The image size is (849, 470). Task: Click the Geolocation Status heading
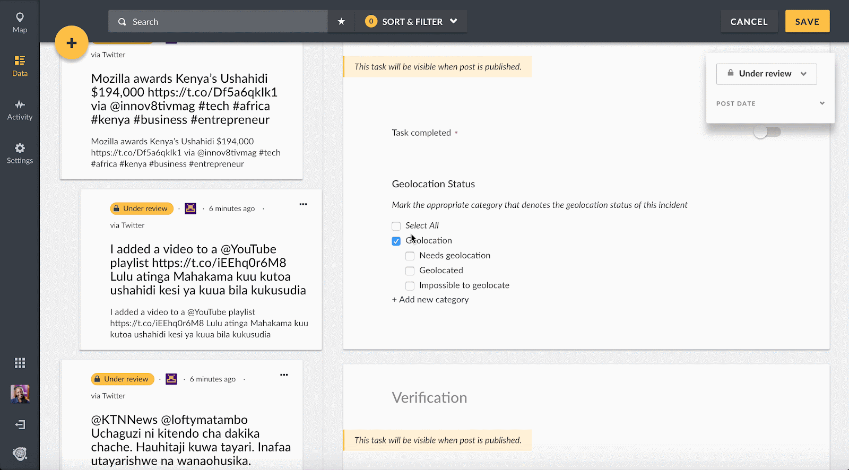[x=434, y=184]
